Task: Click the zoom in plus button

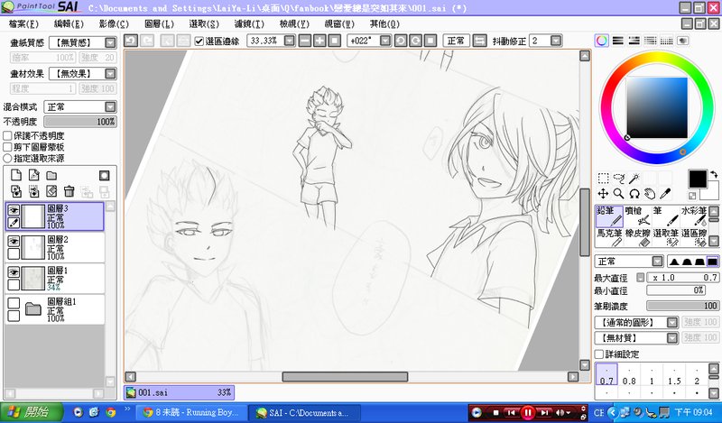Action: tap(319, 41)
